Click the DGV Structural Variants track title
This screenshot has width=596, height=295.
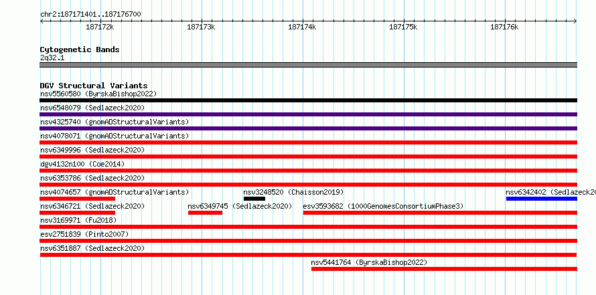coord(94,86)
